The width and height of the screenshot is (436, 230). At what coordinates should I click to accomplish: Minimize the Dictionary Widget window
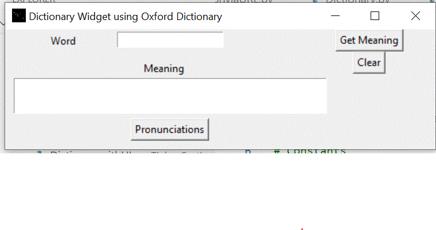tap(336, 16)
